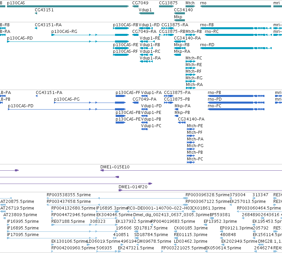This screenshot has height=253, width=282.
Task: Select EST SD17817.5prime
Action: tap(151, 228)
